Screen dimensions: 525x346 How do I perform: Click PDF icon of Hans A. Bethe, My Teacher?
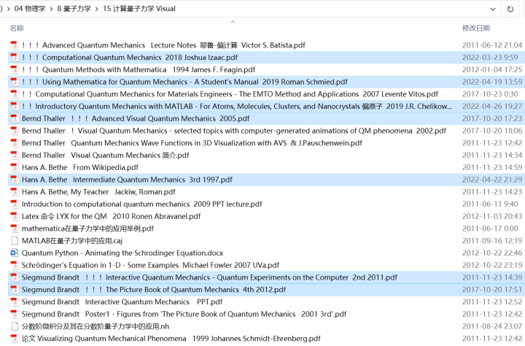pos(15,192)
